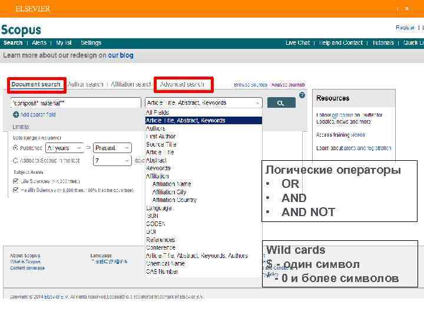
Task: Choose the Japanese language footer link
Action: pyautogui.click(x=109, y=261)
